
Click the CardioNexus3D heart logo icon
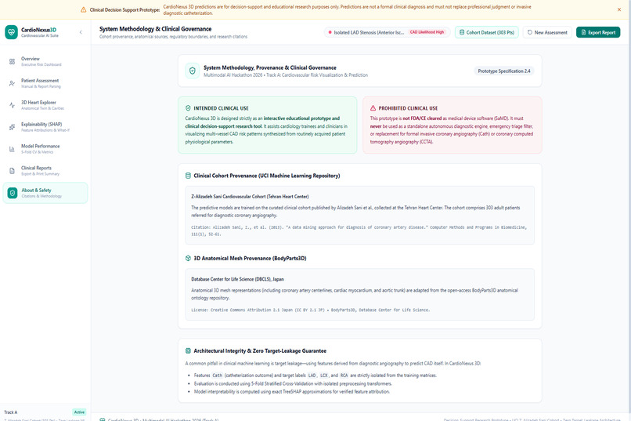(x=11, y=32)
